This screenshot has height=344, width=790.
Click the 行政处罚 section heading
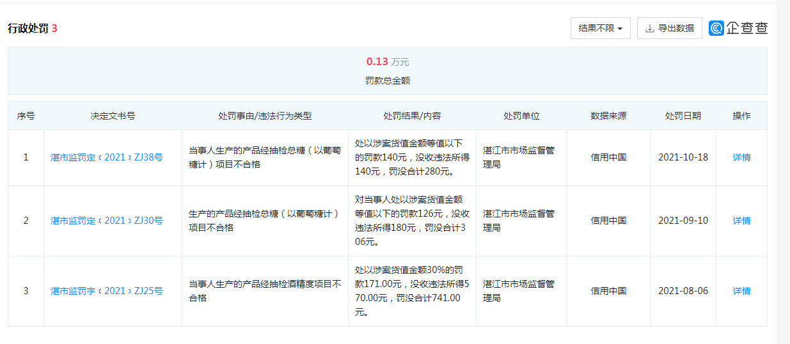28,28
